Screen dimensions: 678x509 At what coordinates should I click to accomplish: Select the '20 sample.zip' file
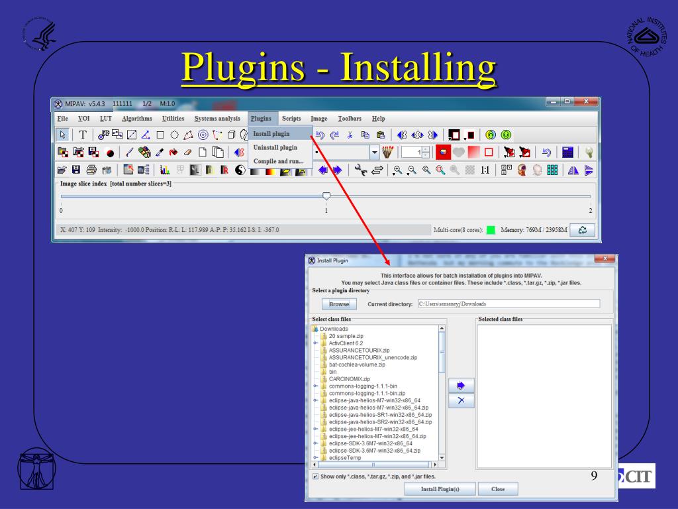tap(346, 336)
